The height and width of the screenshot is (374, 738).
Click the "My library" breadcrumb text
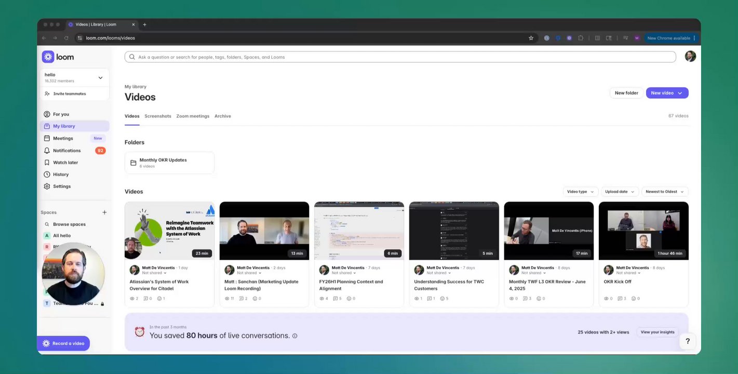[136, 87]
